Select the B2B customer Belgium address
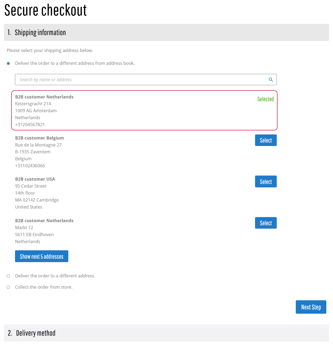 265,140
